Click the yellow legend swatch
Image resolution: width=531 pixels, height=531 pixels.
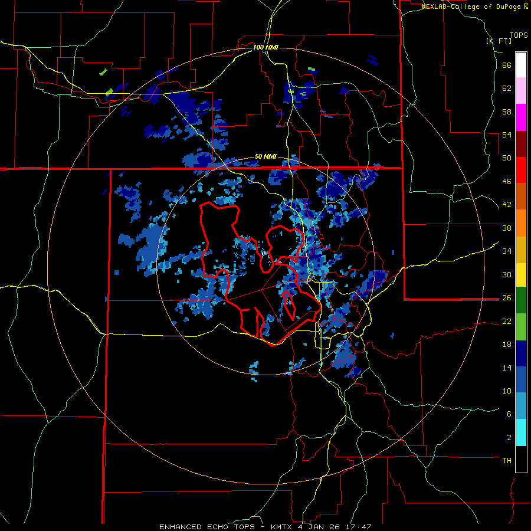(521, 276)
